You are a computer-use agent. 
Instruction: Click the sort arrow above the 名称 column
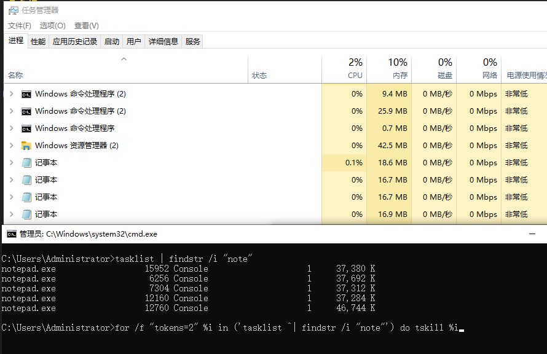124,59
